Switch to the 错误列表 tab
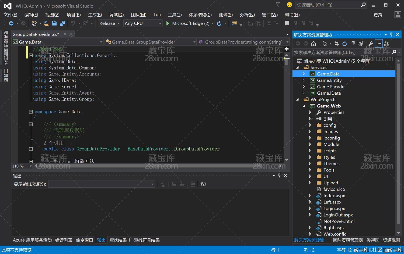This screenshot has height=254, width=404. point(64,240)
